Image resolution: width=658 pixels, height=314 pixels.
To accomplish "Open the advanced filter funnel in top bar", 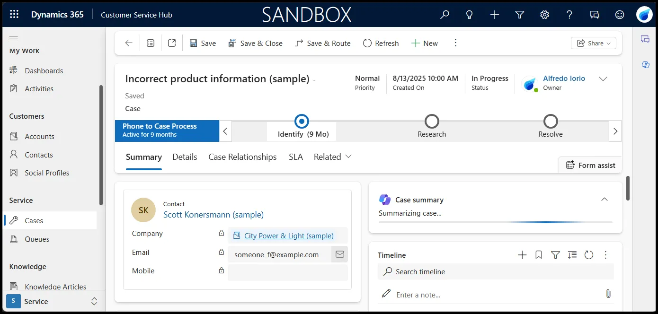I will (x=520, y=15).
